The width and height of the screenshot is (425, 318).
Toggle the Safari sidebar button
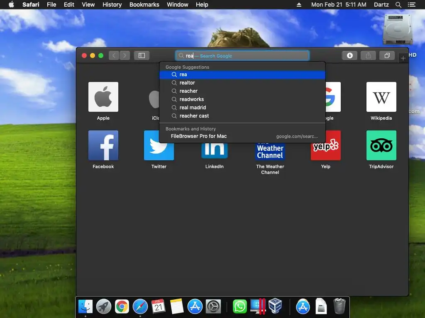[142, 55]
